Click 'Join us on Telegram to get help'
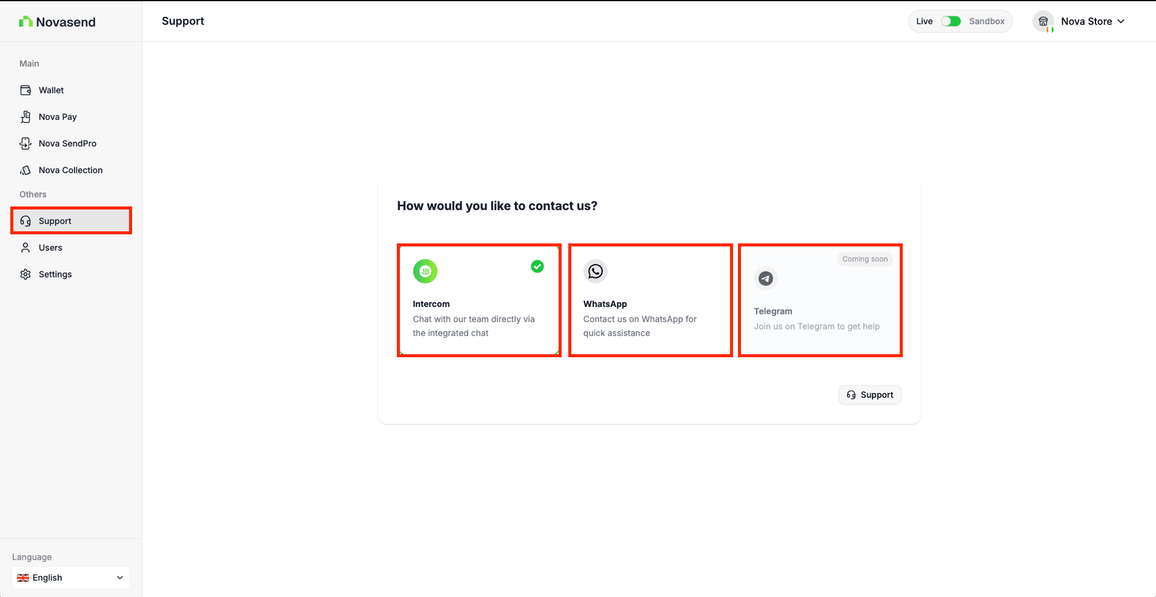Viewport: 1156px width, 597px height. tap(817, 326)
